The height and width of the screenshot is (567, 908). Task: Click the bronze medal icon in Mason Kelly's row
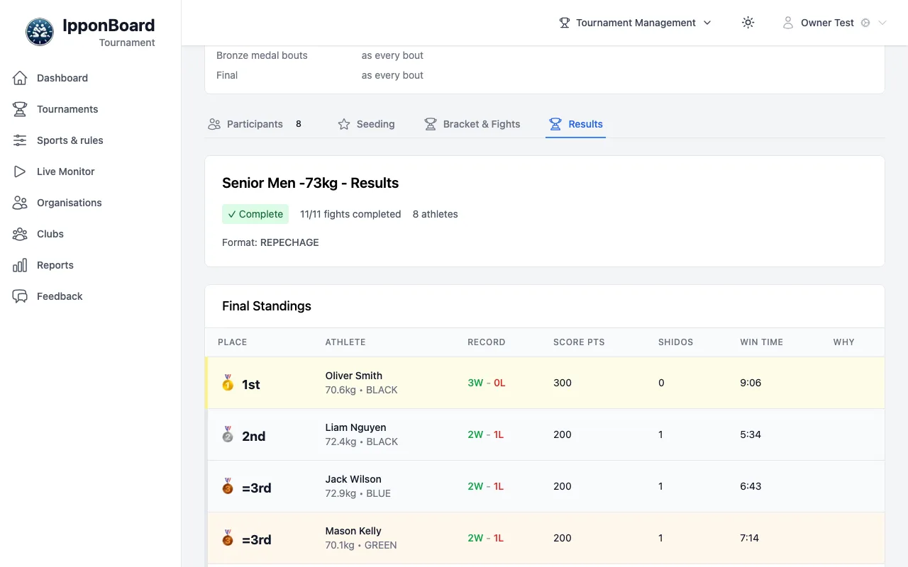(x=228, y=538)
